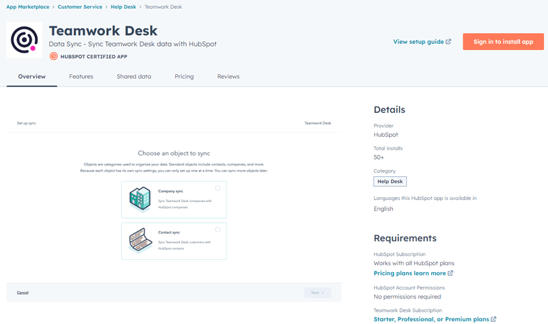Image resolution: width=548 pixels, height=324 pixels.
Task: Open the Reviews tab
Action: coord(228,76)
